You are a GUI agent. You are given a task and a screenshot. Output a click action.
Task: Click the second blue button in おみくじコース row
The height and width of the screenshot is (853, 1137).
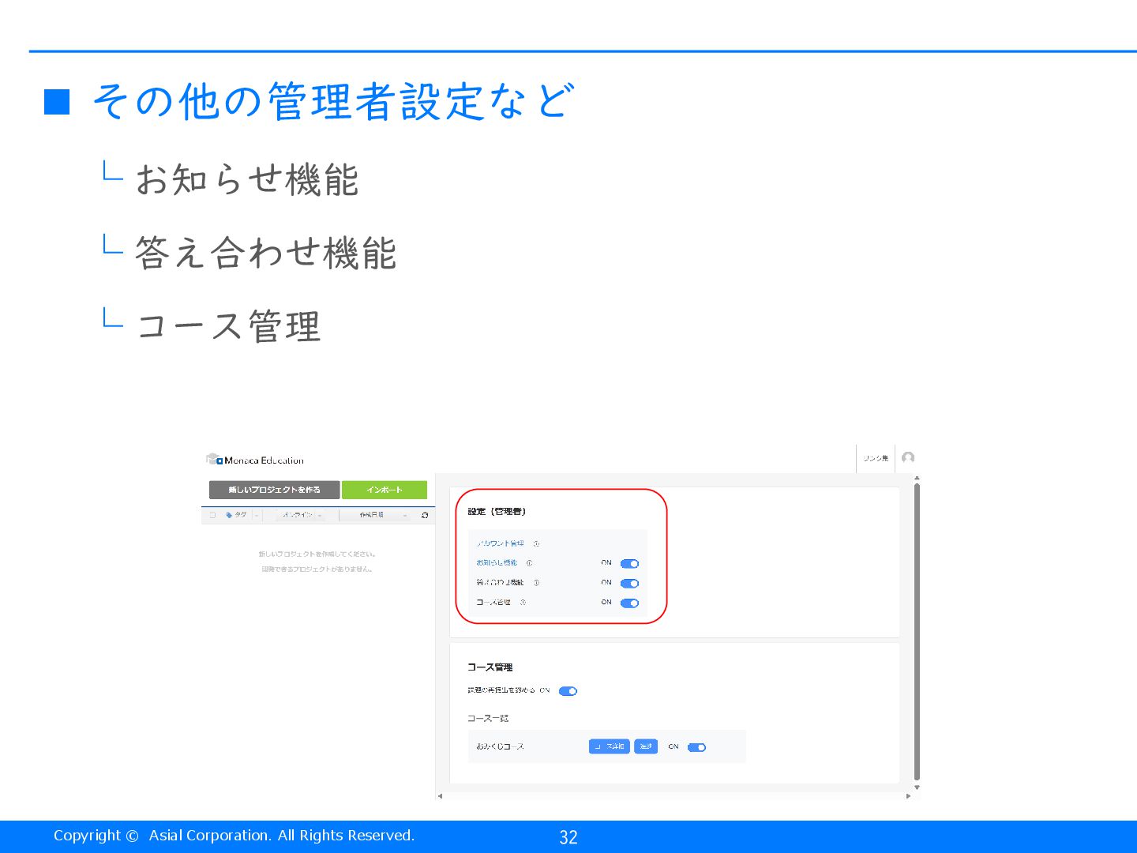tap(646, 746)
